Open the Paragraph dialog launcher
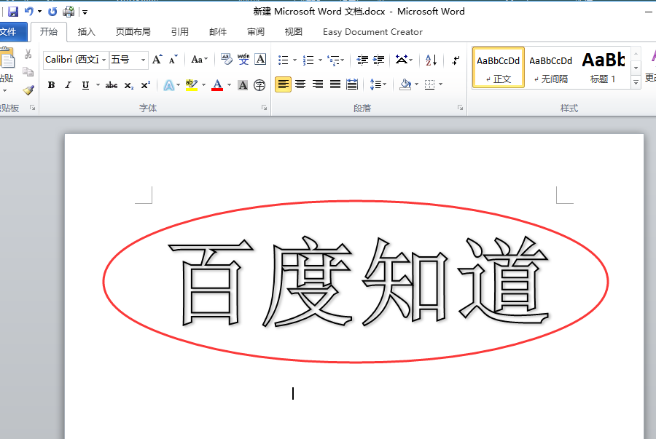Image resolution: width=656 pixels, height=439 pixels. pyautogui.click(x=460, y=108)
